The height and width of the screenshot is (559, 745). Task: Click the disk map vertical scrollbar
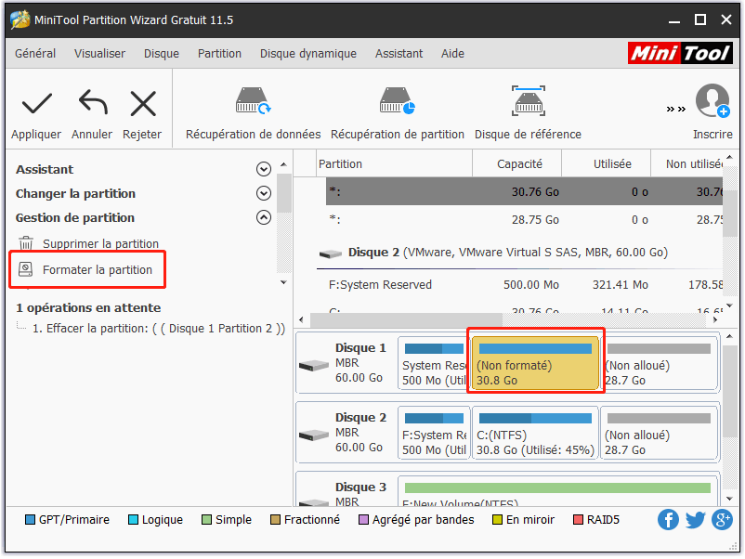point(730,391)
